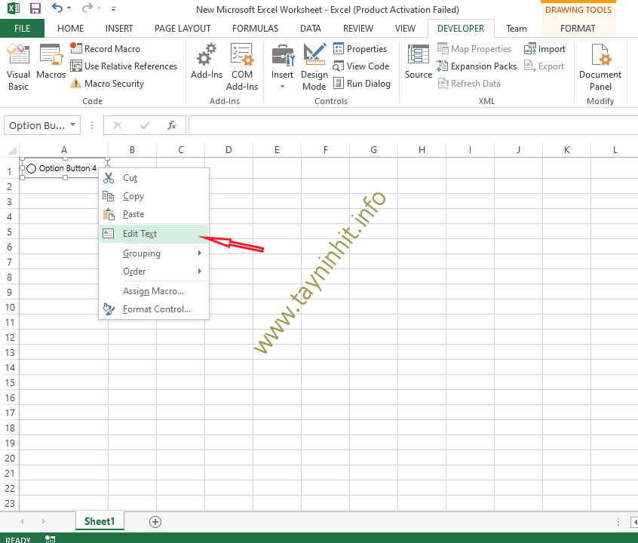Screen dimensions: 638x543
Task: Expand the Insert controls dropdown
Action: tap(283, 86)
